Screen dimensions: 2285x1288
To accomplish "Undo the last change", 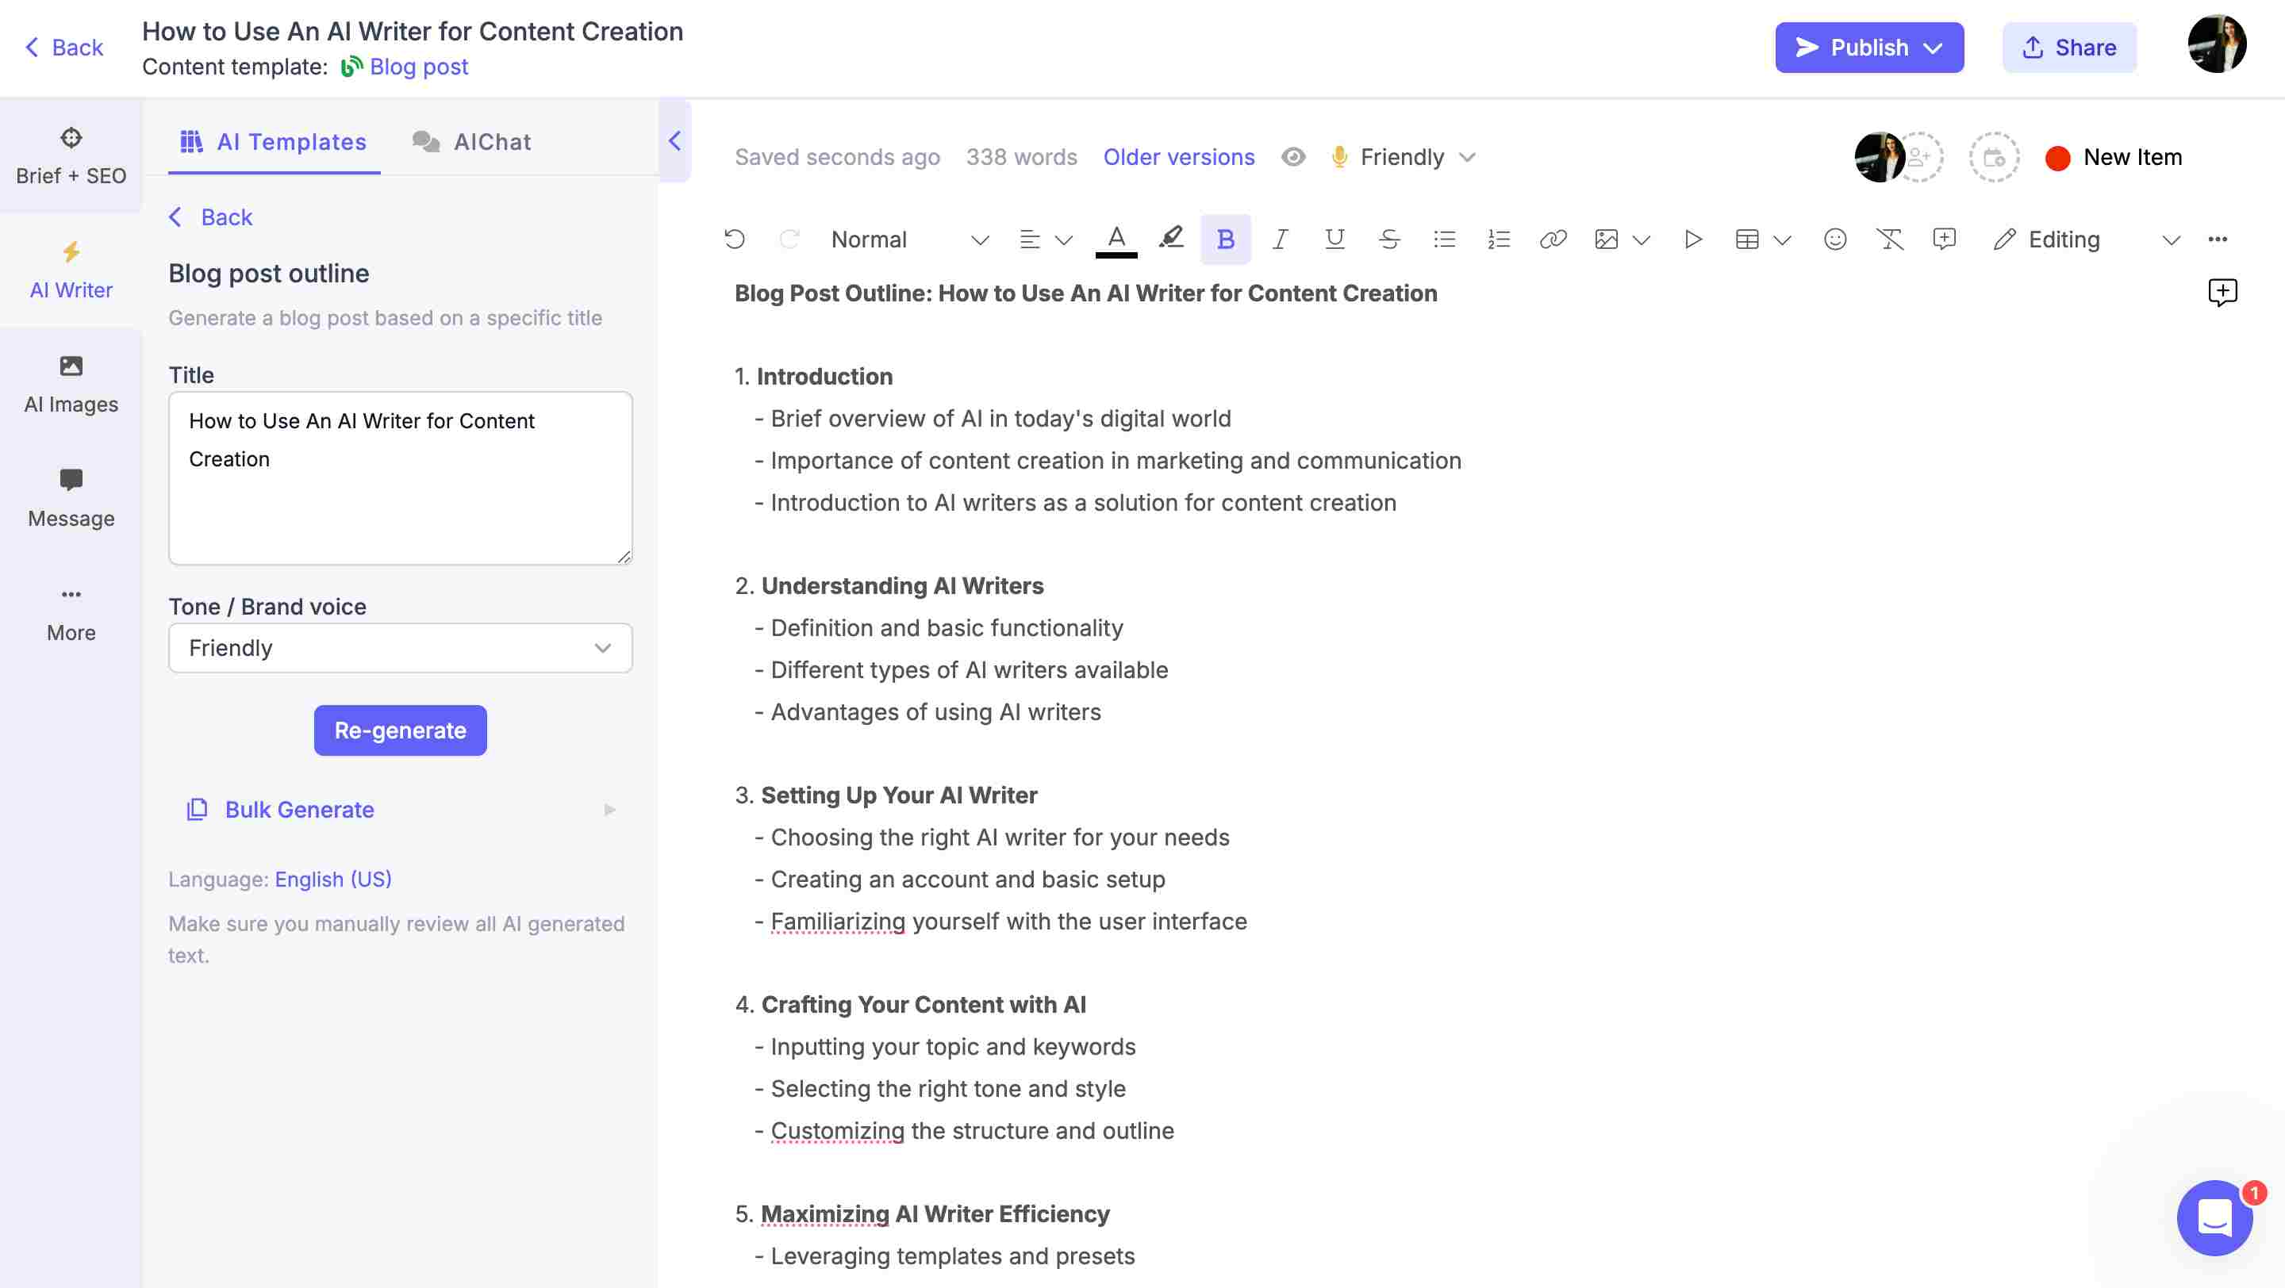I will click(735, 239).
